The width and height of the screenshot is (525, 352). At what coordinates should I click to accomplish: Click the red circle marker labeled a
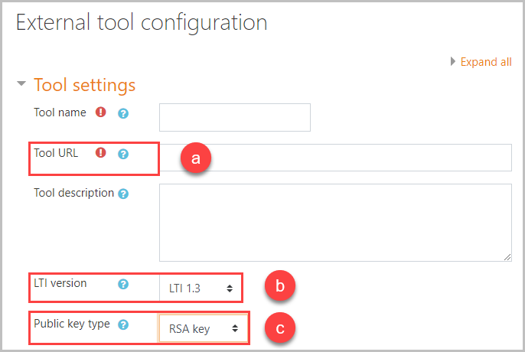[196, 158]
